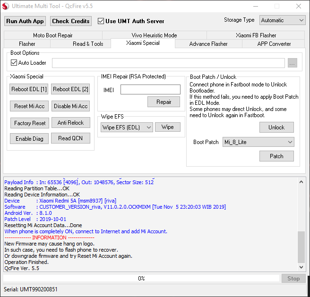
Task: Click the Software CUSTOMER_VERSION_riva log line
Action: 115,207
